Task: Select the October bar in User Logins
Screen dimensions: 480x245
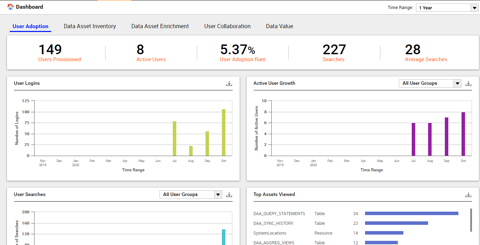Action: pos(224,132)
